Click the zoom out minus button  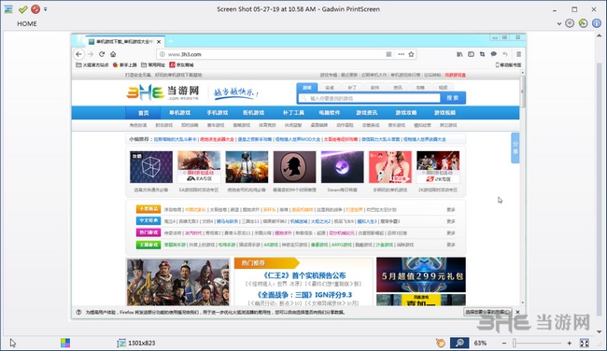tap(504, 343)
